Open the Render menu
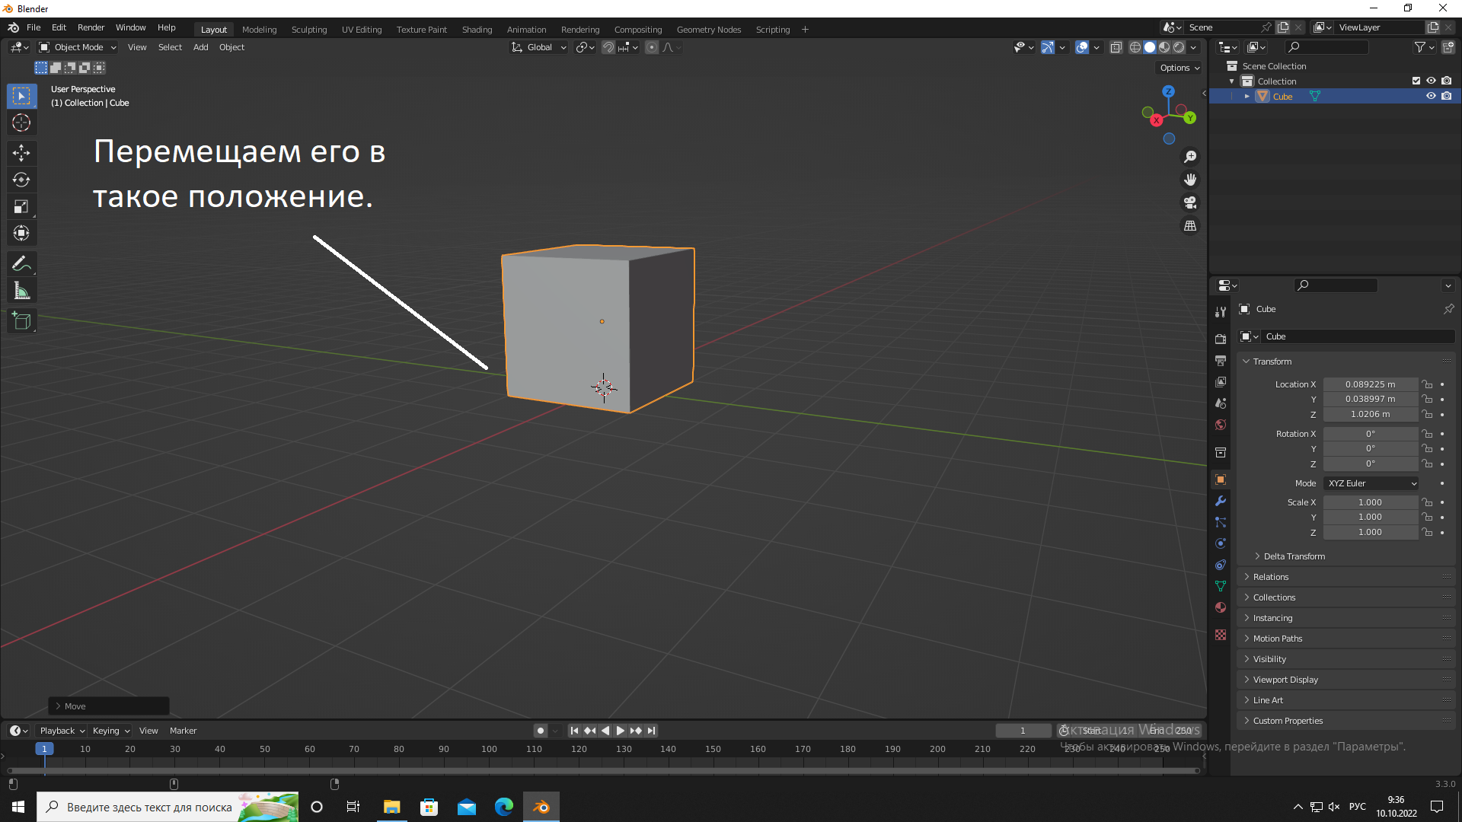The height and width of the screenshot is (822, 1462). 91,27
